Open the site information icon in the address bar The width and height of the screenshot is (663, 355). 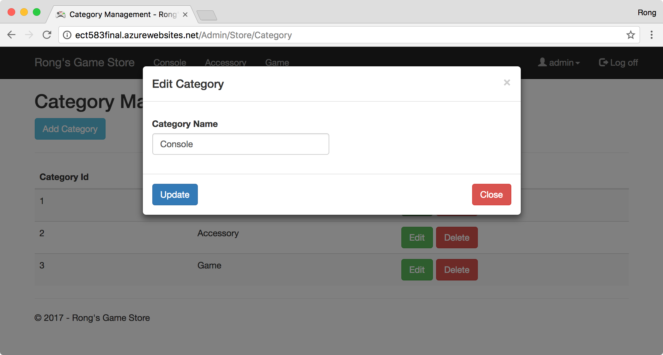click(67, 35)
